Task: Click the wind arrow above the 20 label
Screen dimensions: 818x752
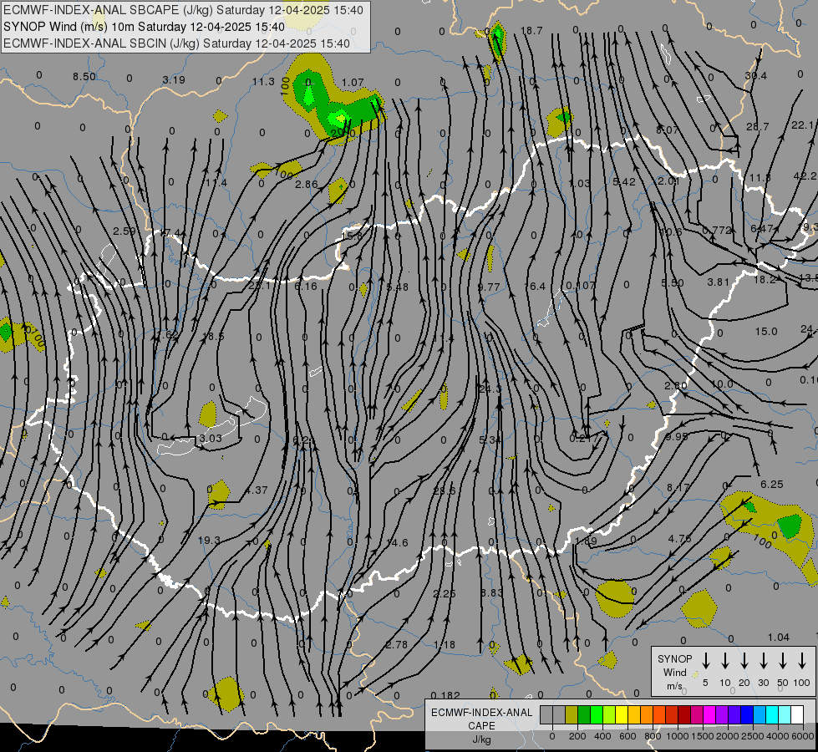Action: [x=744, y=661]
